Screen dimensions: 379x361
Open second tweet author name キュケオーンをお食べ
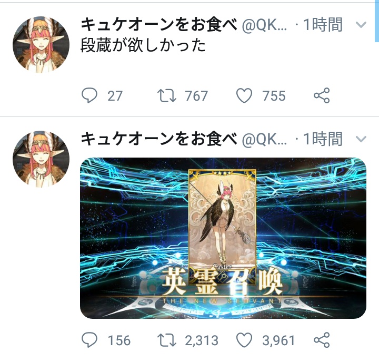pyautogui.click(x=159, y=139)
